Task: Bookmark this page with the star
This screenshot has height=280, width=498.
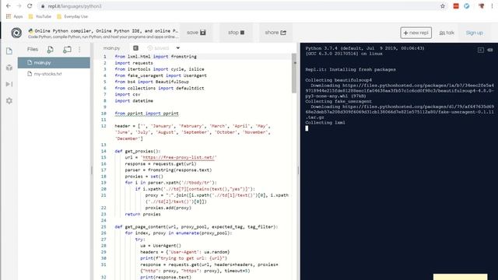Action: (443, 6)
